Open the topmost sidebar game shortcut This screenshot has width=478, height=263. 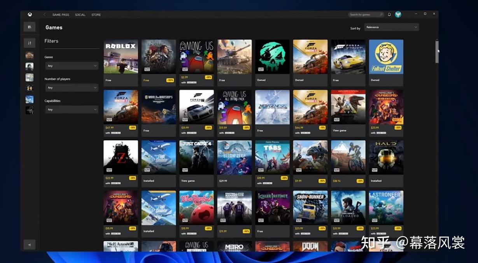pyautogui.click(x=30, y=55)
